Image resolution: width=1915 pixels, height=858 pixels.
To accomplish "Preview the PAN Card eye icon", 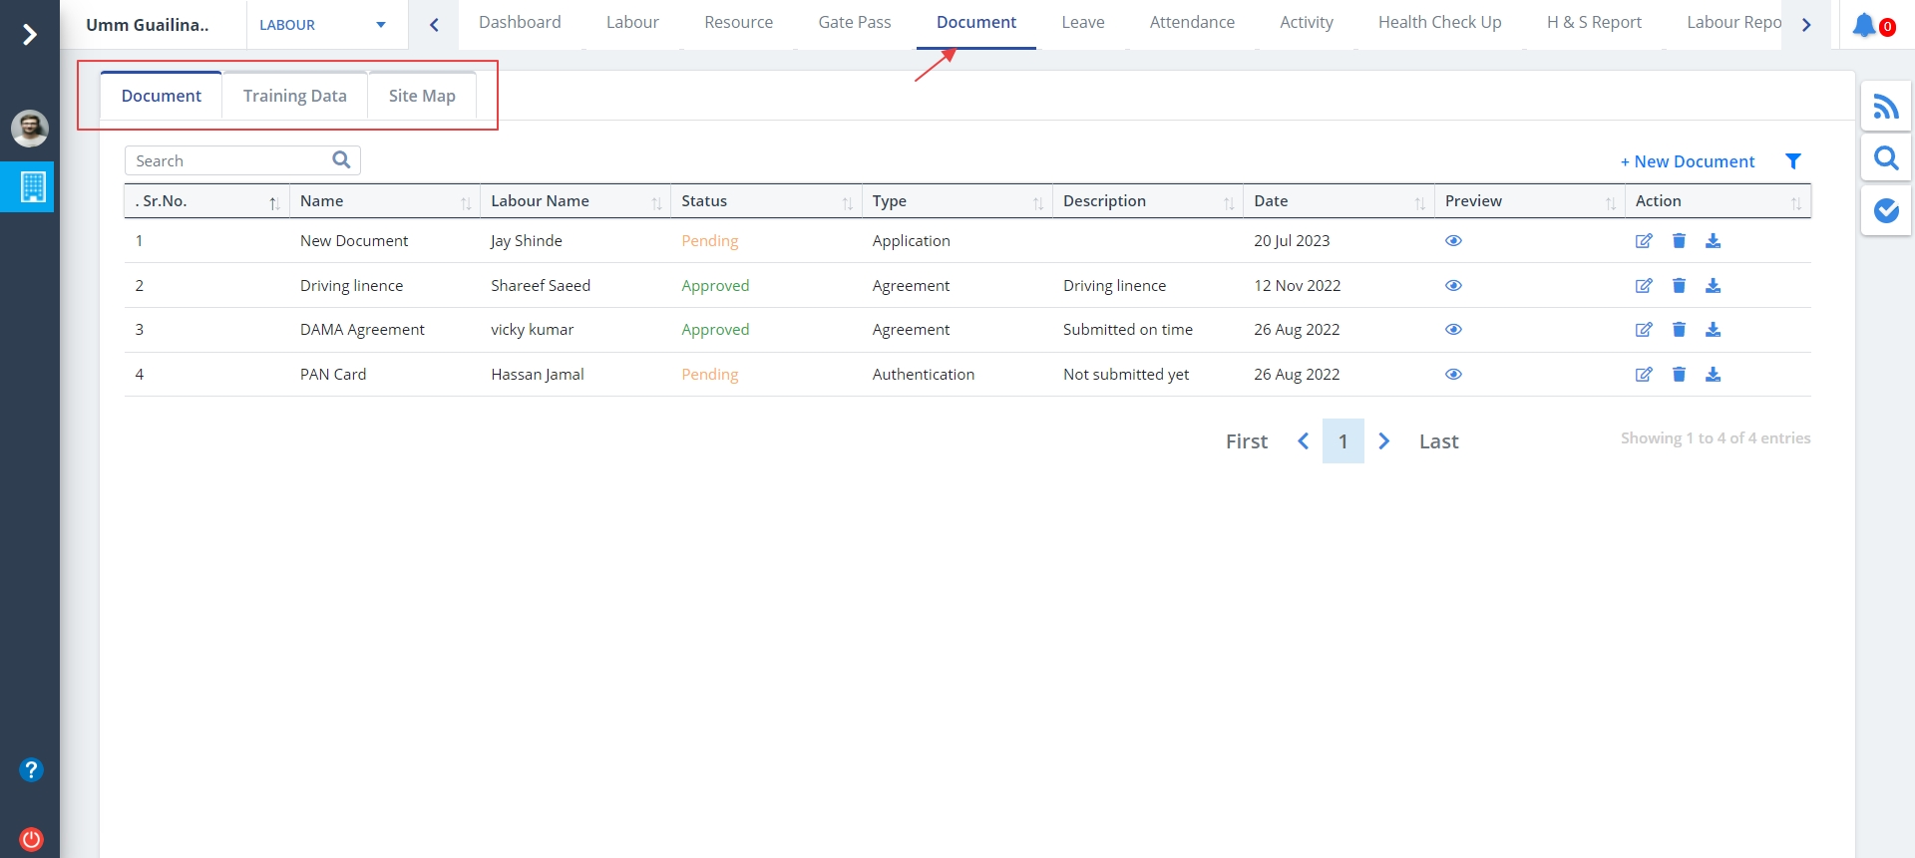I will pos(1453,375).
